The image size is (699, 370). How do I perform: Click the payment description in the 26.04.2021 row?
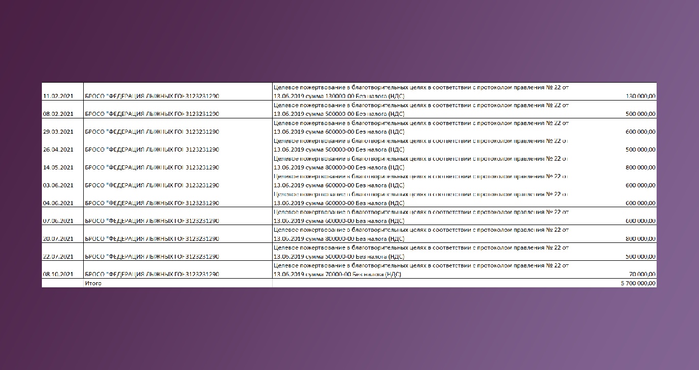[421, 145]
